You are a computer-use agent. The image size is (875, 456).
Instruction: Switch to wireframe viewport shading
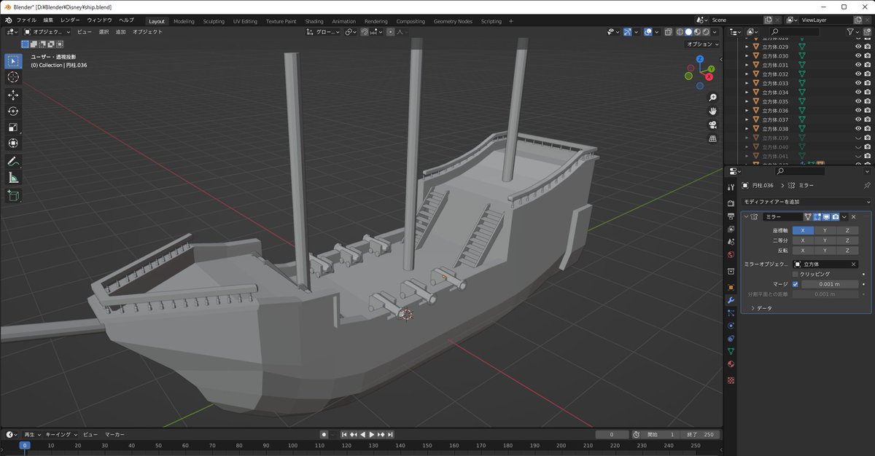(x=679, y=32)
